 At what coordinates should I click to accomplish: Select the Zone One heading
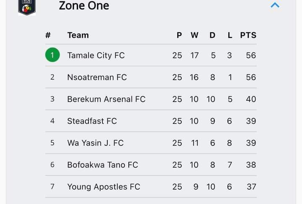(x=84, y=5)
